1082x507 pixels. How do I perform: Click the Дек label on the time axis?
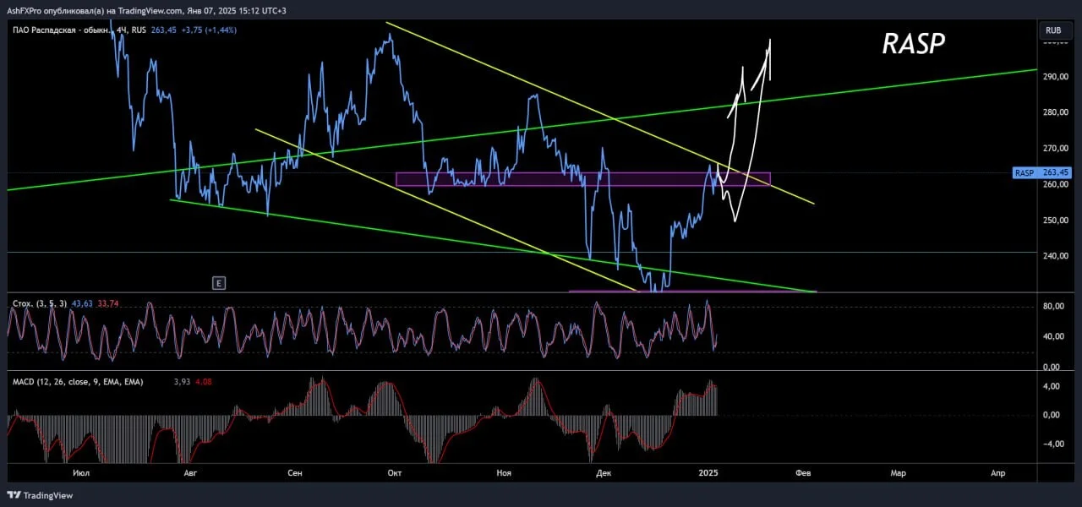(x=604, y=473)
